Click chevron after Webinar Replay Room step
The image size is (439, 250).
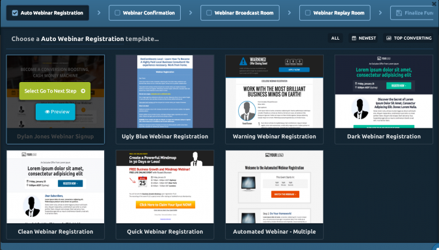point(380,13)
